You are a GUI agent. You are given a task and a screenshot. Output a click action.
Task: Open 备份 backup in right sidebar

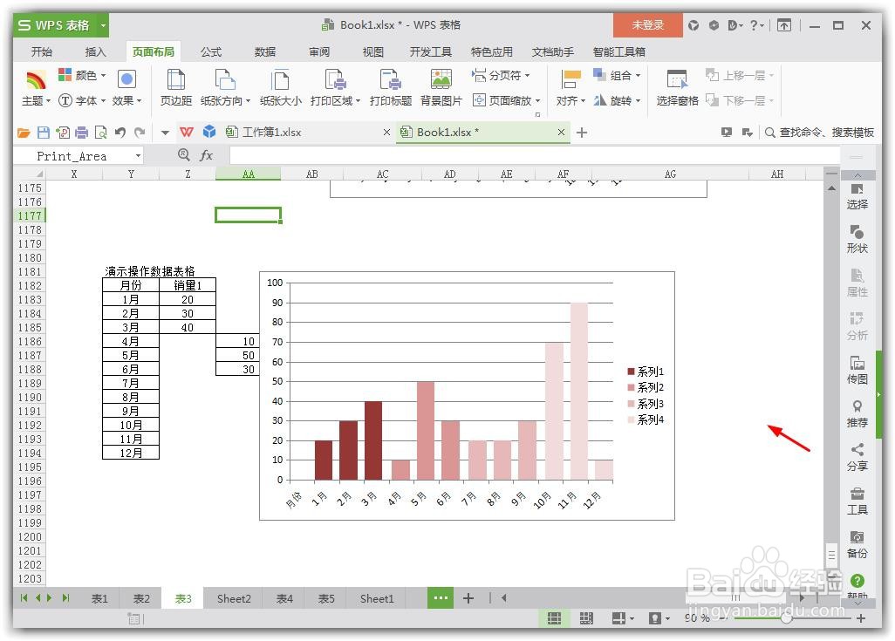(x=857, y=544)
